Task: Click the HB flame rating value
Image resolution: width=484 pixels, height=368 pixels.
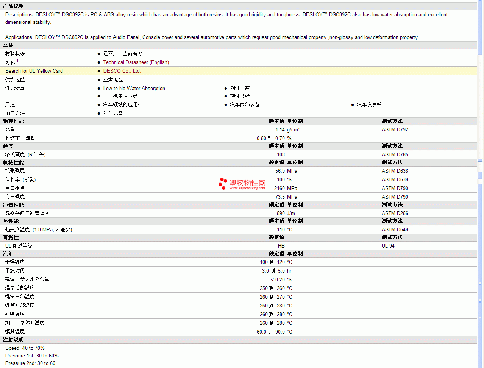Action: (x=281, y=246)
